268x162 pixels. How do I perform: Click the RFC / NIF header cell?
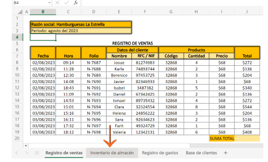pyautogui.click(x=145, y=56)
